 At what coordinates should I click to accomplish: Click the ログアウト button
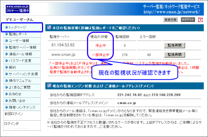click(188, 20)
